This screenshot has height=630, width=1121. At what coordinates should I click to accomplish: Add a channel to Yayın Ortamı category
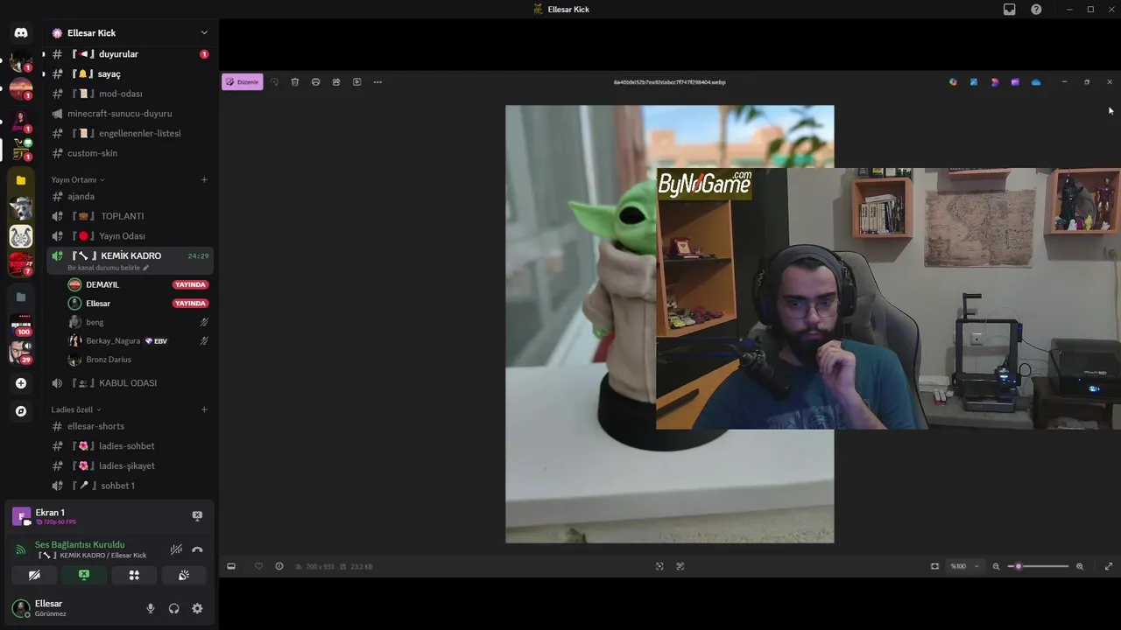pyautogui.click(x=204, y=180)
